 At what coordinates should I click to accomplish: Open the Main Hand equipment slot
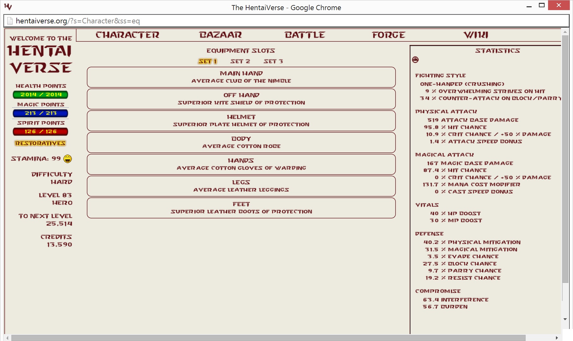click(241, 77)
